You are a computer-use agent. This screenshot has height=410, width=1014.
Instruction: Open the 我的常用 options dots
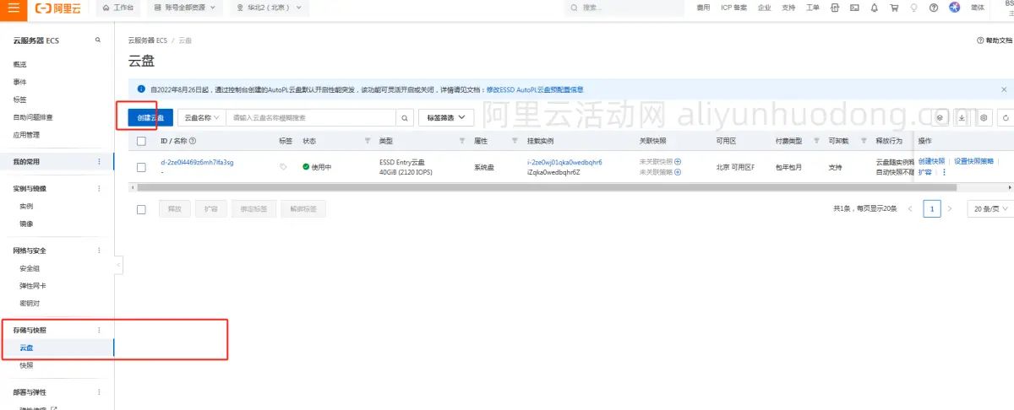pos(99,161)
